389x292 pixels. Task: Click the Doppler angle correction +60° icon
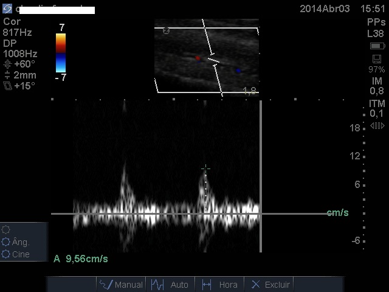(7, 64)
